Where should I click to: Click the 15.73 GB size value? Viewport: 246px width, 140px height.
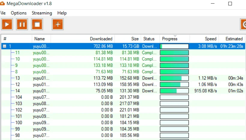click(131, 46)
